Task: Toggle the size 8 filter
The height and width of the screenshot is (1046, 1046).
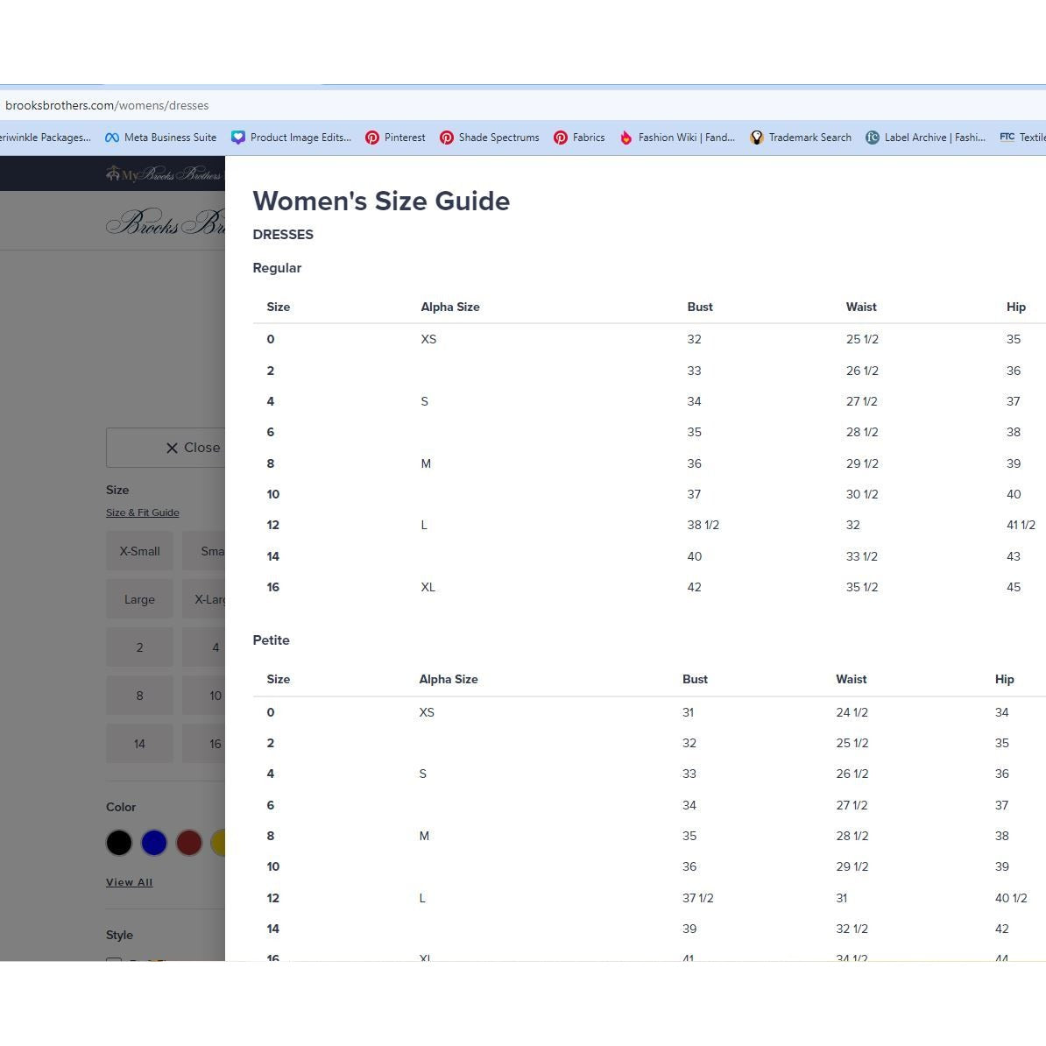Action: tap(139, 696)
